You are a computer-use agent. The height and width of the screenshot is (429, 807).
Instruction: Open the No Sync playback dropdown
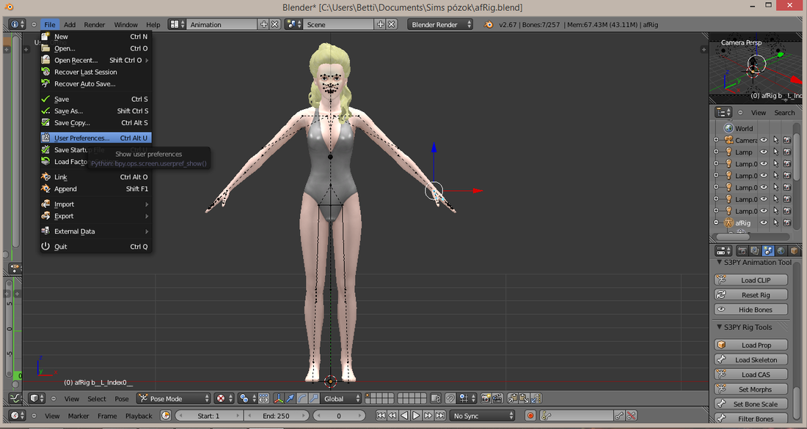pyautogui.click(x=482, y=416)
